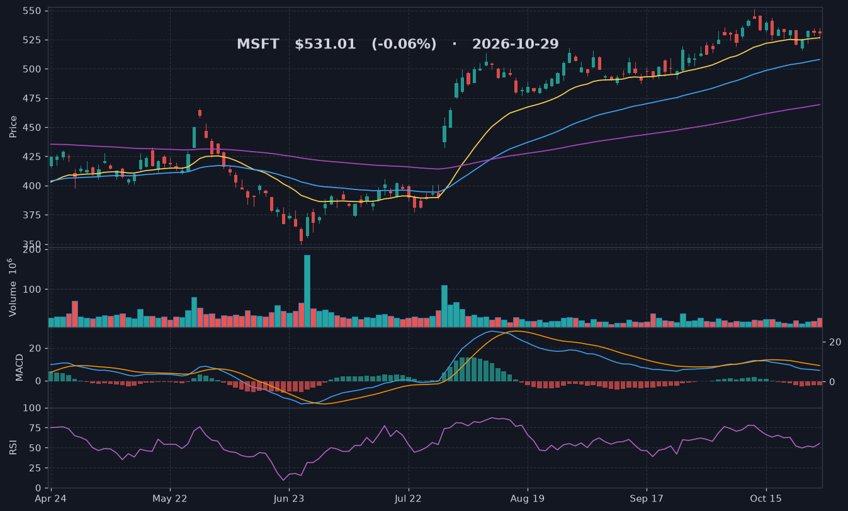
Task: Click the "Jun 23" date label
Action: point(289,499)
